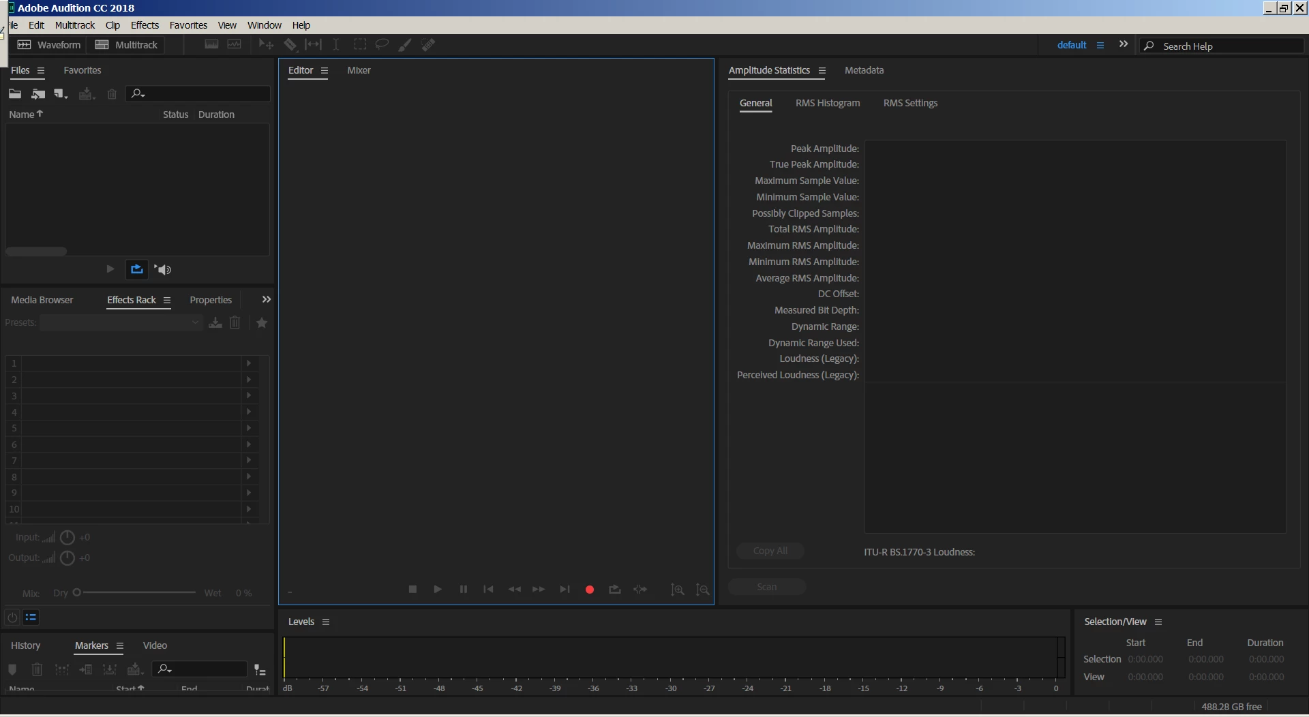Open the default workspace menu icon
Screen dimensions: 1309x717
click(x=1100, y=45)
